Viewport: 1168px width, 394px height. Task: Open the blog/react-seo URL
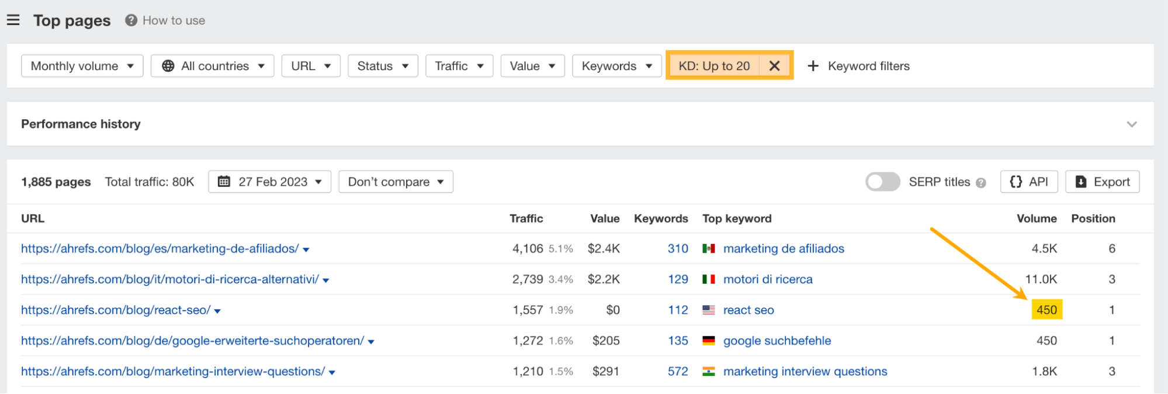click(x=116, y=310)
